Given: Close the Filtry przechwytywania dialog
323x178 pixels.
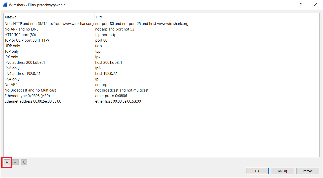Looking at the screenshot, I should point(315,5).
